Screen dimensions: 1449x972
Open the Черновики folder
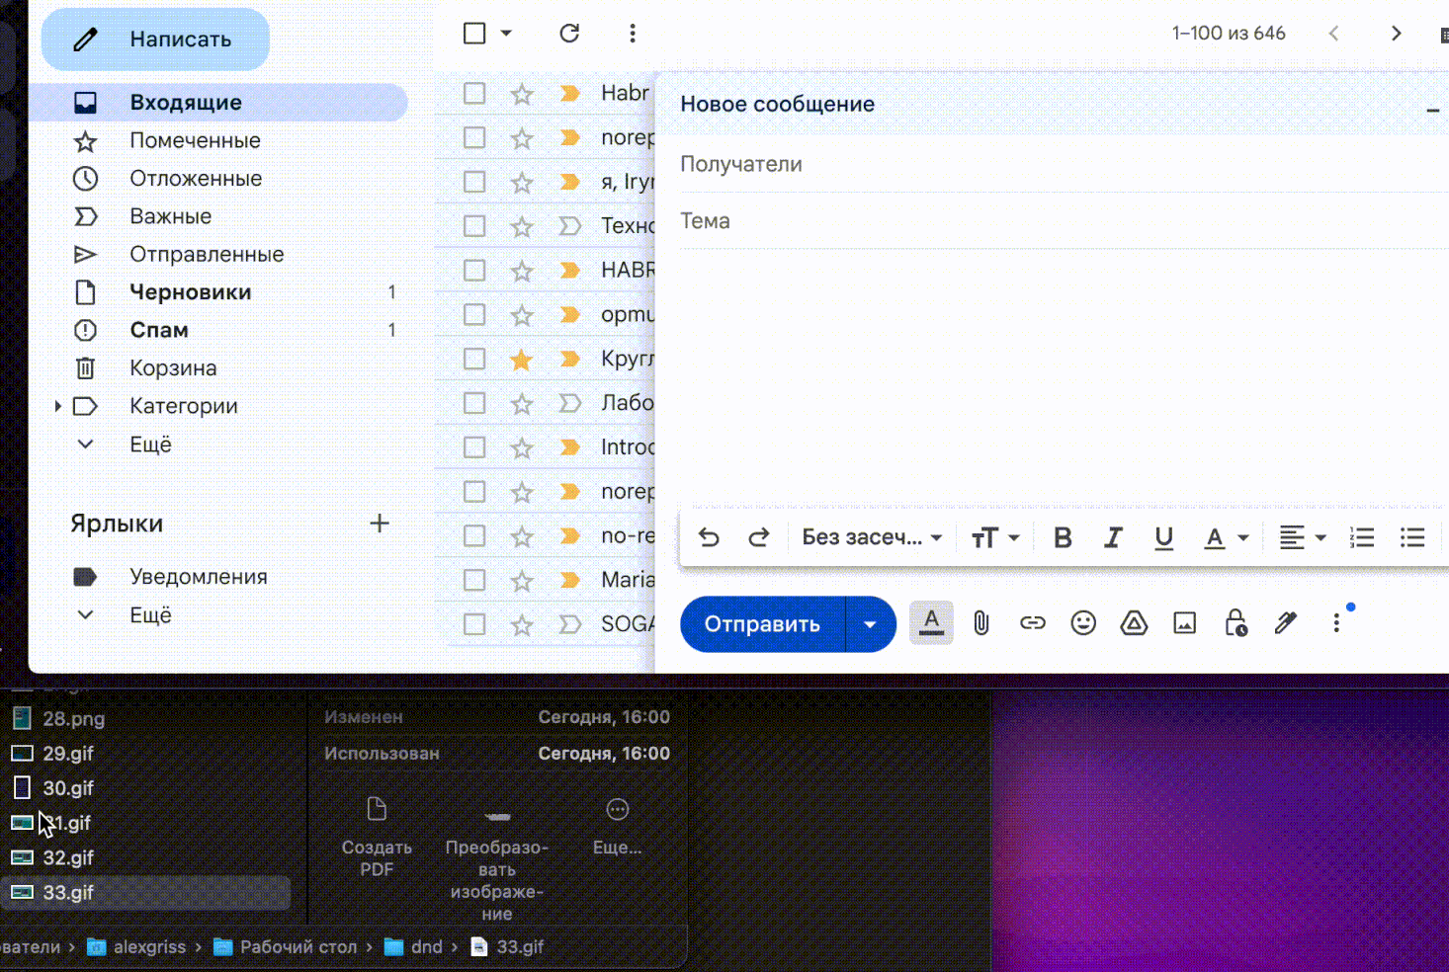190,292
